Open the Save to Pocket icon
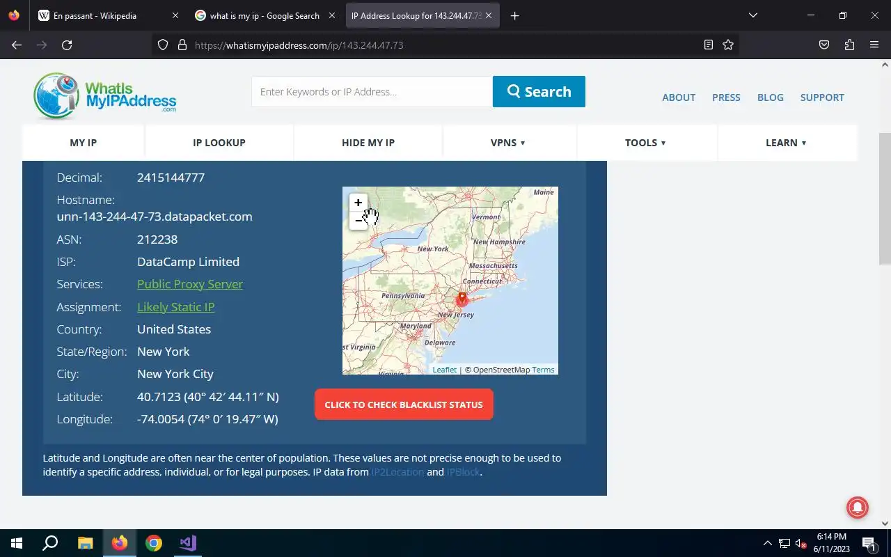The image size is (891, 557). pyautogui.click(x=824, y=45)
